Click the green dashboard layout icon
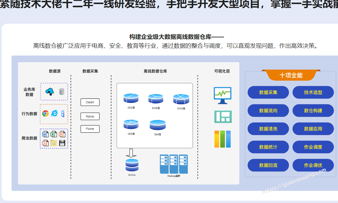This screenshot has height=203, width=338. click(223, 117)
